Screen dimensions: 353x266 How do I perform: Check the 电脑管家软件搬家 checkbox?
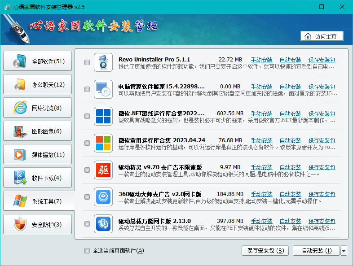87,89
